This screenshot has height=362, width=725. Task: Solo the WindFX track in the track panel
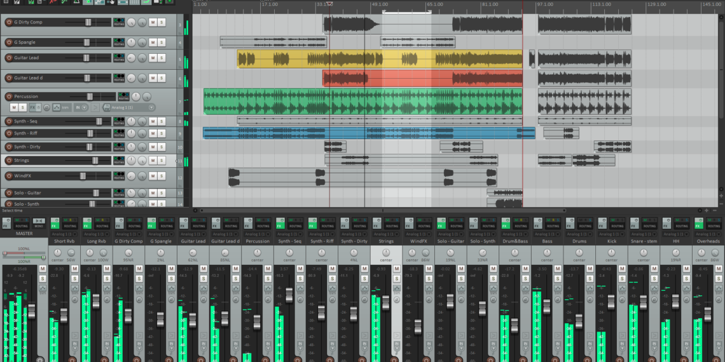(162, 176)
